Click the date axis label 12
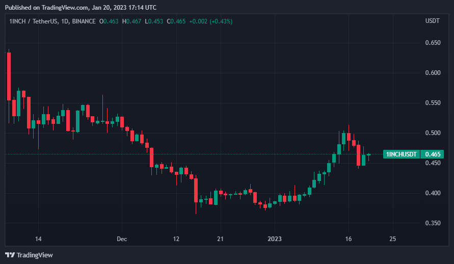 click(x=176, y=239)
